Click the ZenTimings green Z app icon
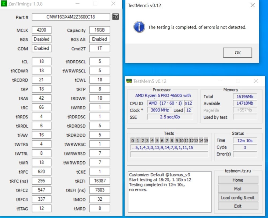This screenshot has width=268, height=218. (x=4, y=3)
